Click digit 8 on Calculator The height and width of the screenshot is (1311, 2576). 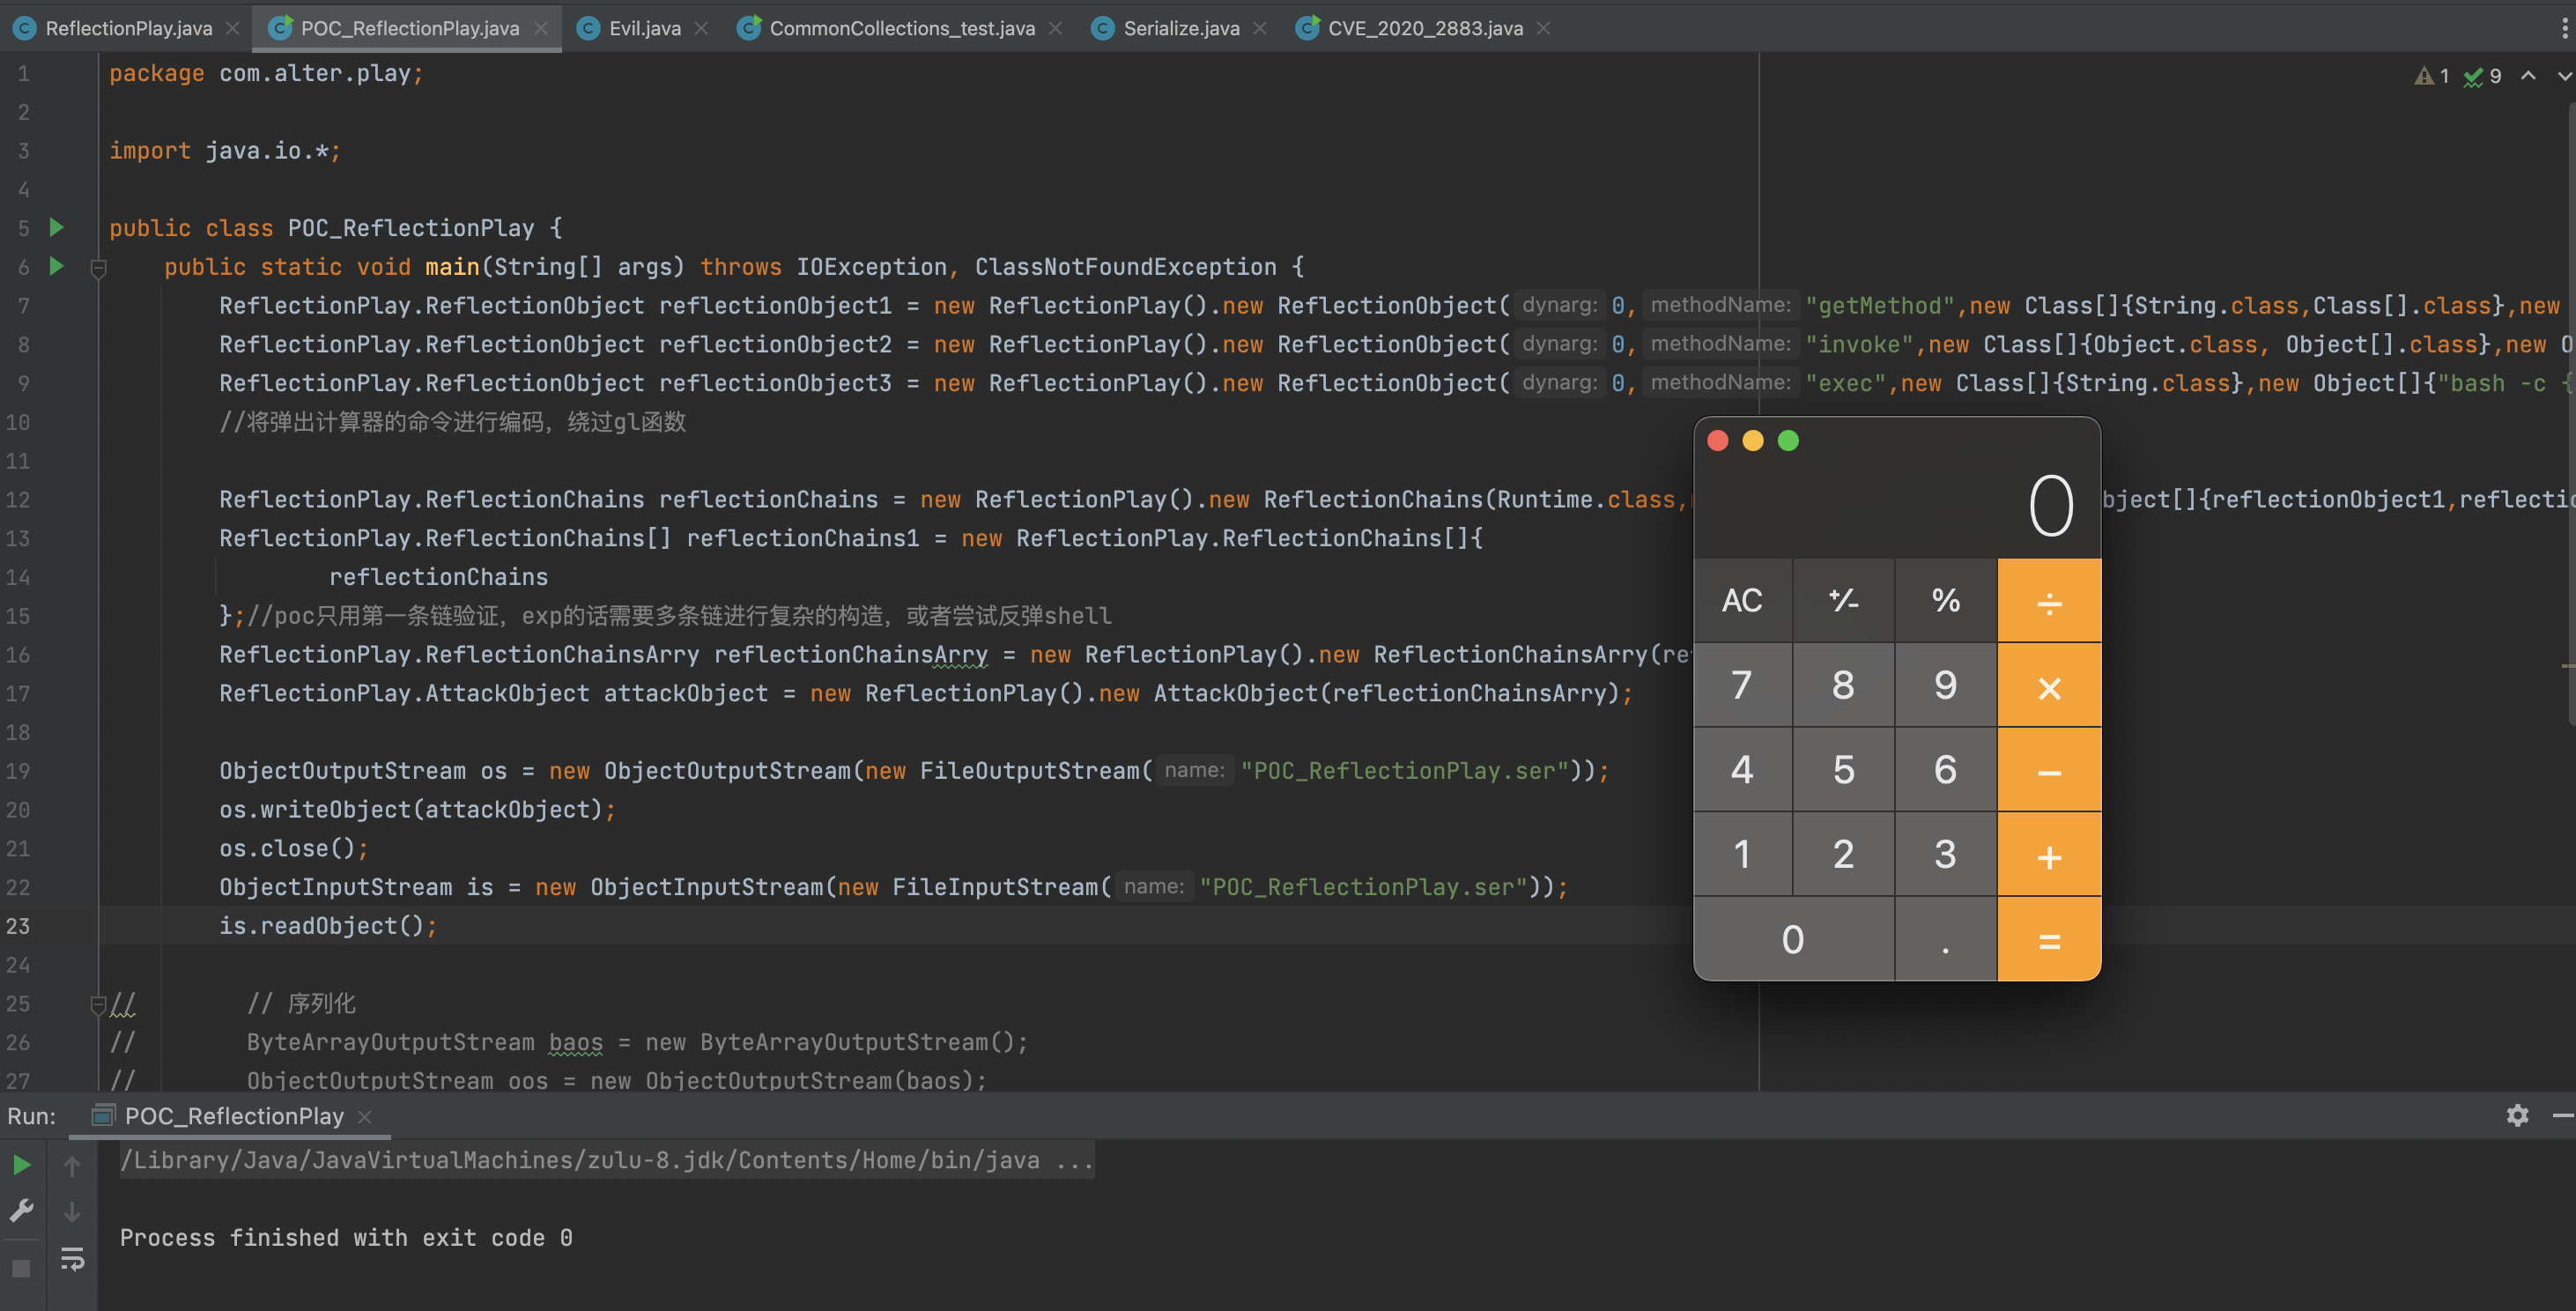[x=1843, y=685]
